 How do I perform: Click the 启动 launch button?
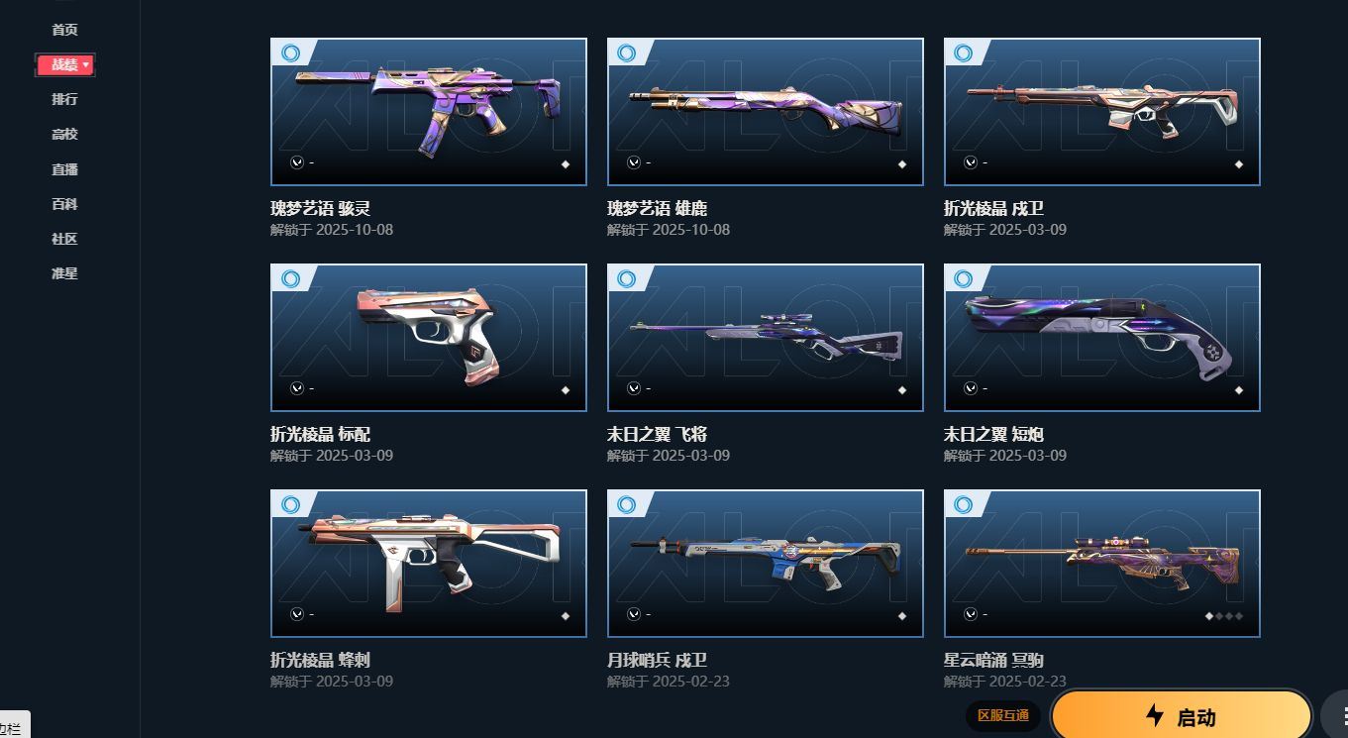click(1182, 715)
